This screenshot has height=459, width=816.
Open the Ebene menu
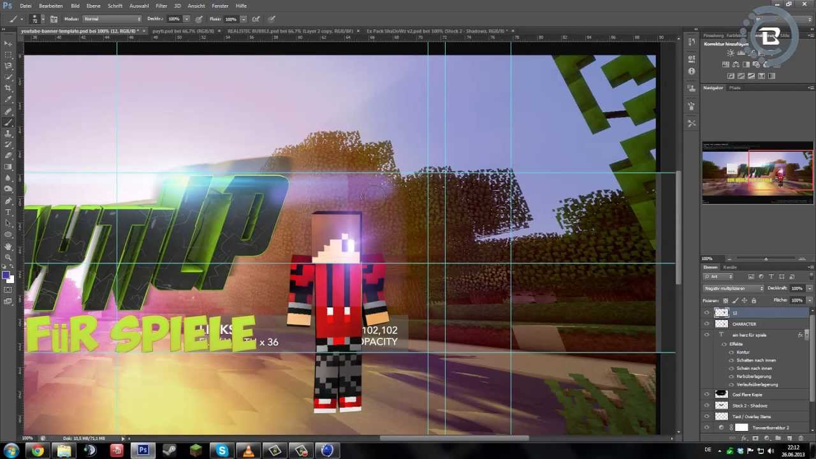(93, 6)
